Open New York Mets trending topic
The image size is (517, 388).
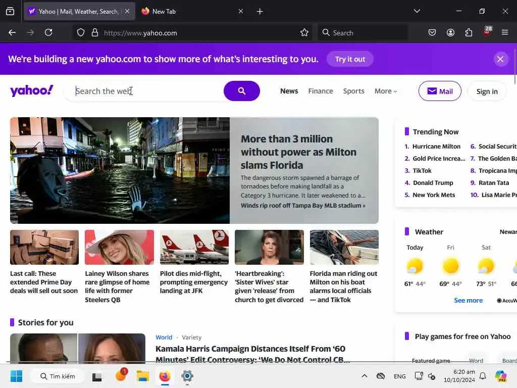(x=434, y=195)
